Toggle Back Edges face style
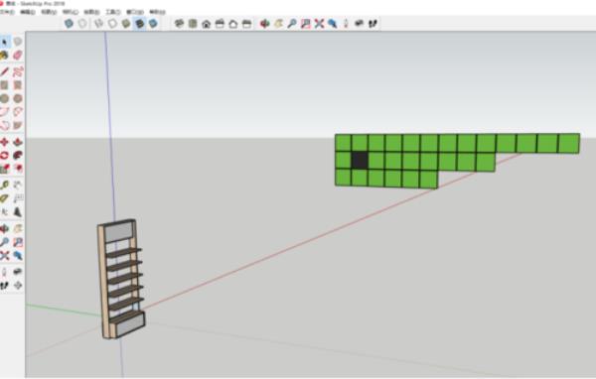Screen dimensions: 596x379 [x=82, y=24]
